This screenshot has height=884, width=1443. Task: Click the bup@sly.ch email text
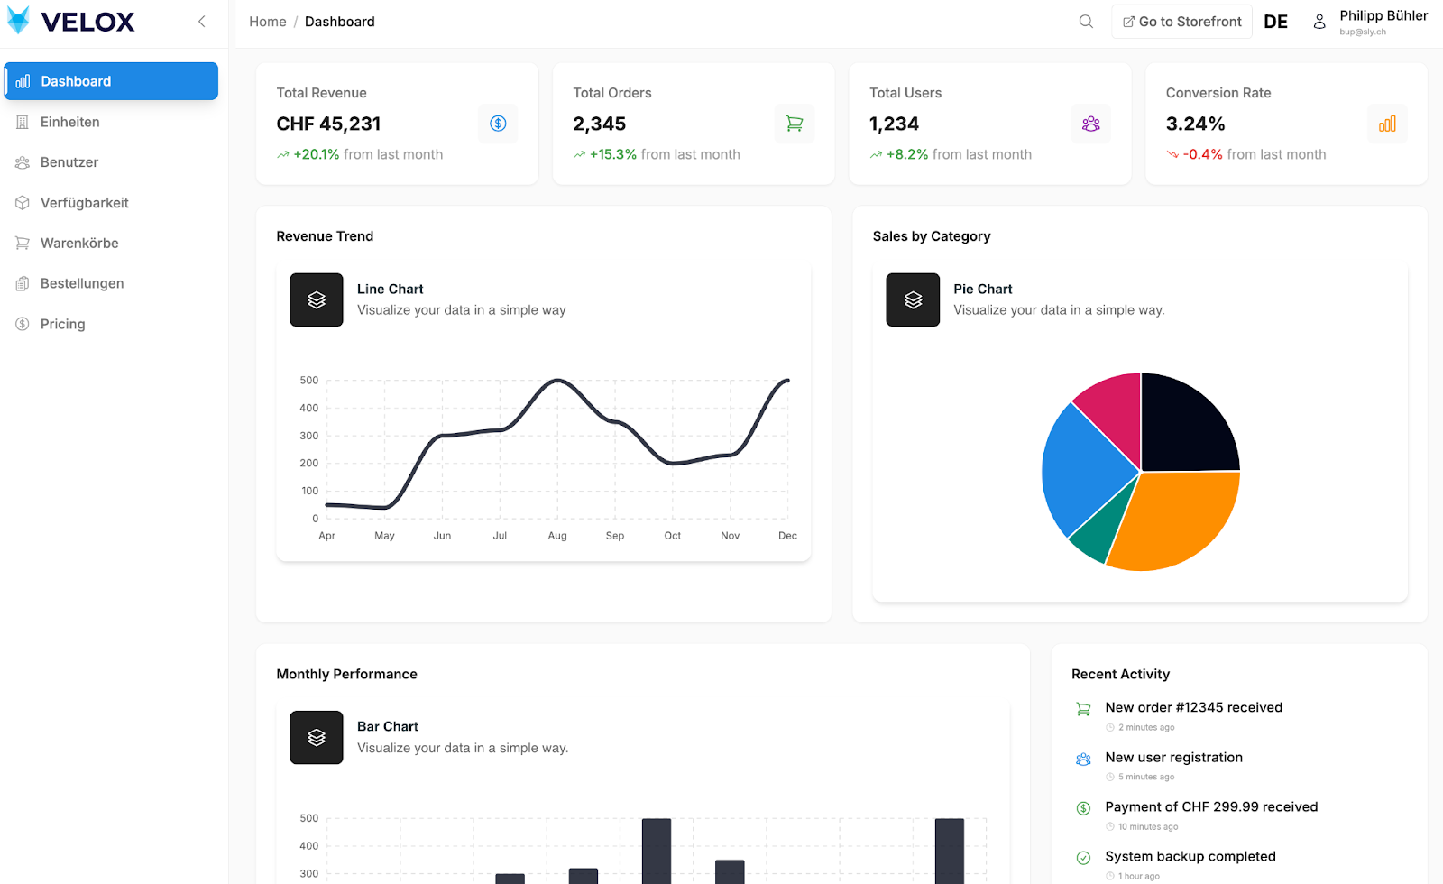1363,32
